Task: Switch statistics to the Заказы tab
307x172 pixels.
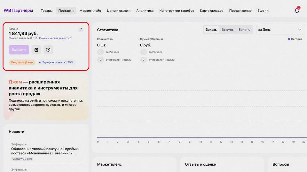Action: 211,30
